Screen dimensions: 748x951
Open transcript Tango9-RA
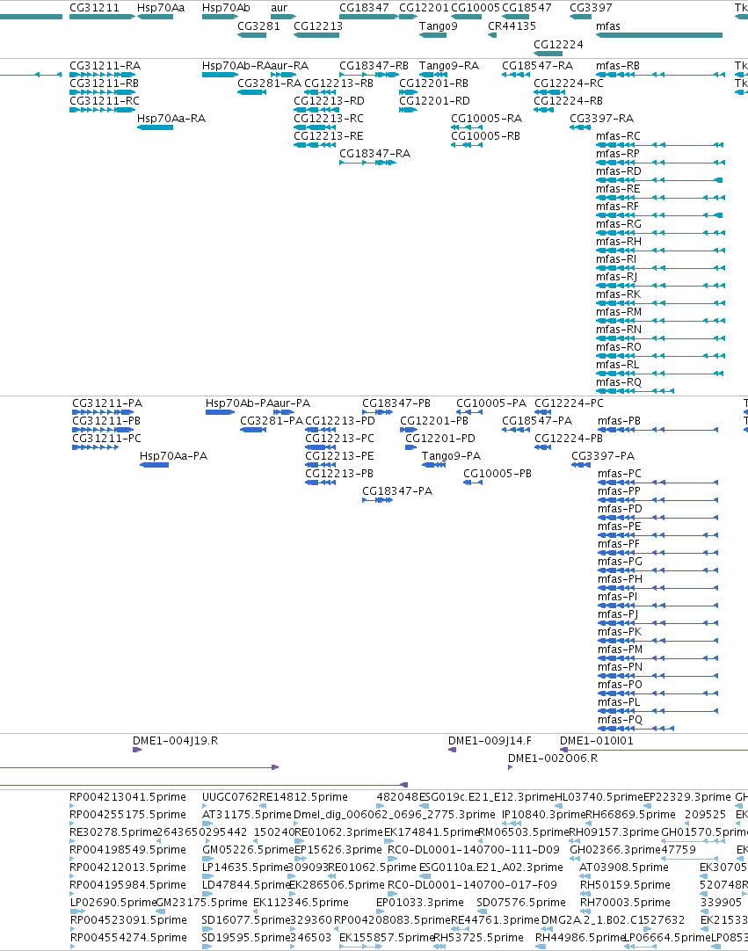(x=432, y=75)
